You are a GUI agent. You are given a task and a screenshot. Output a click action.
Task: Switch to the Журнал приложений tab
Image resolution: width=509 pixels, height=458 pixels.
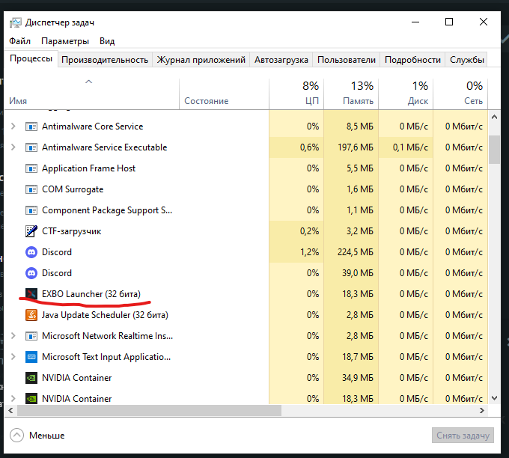(201, 60)
